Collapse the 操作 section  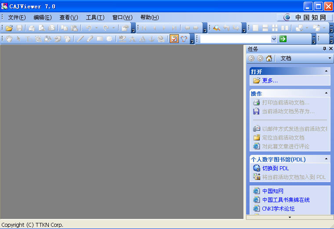(x=327, y=93)
